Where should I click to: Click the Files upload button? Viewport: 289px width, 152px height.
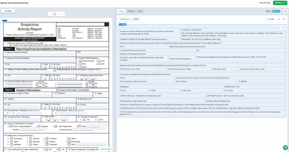click(8, 11)
